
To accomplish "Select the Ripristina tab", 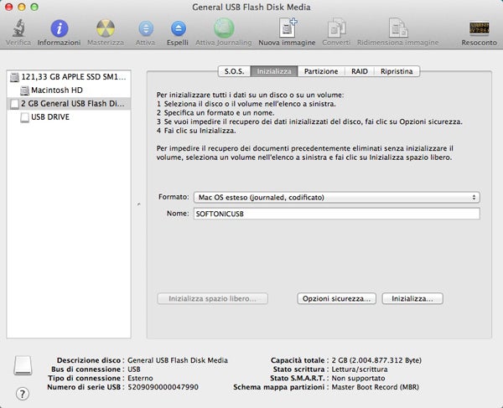I will coord(396,71).
